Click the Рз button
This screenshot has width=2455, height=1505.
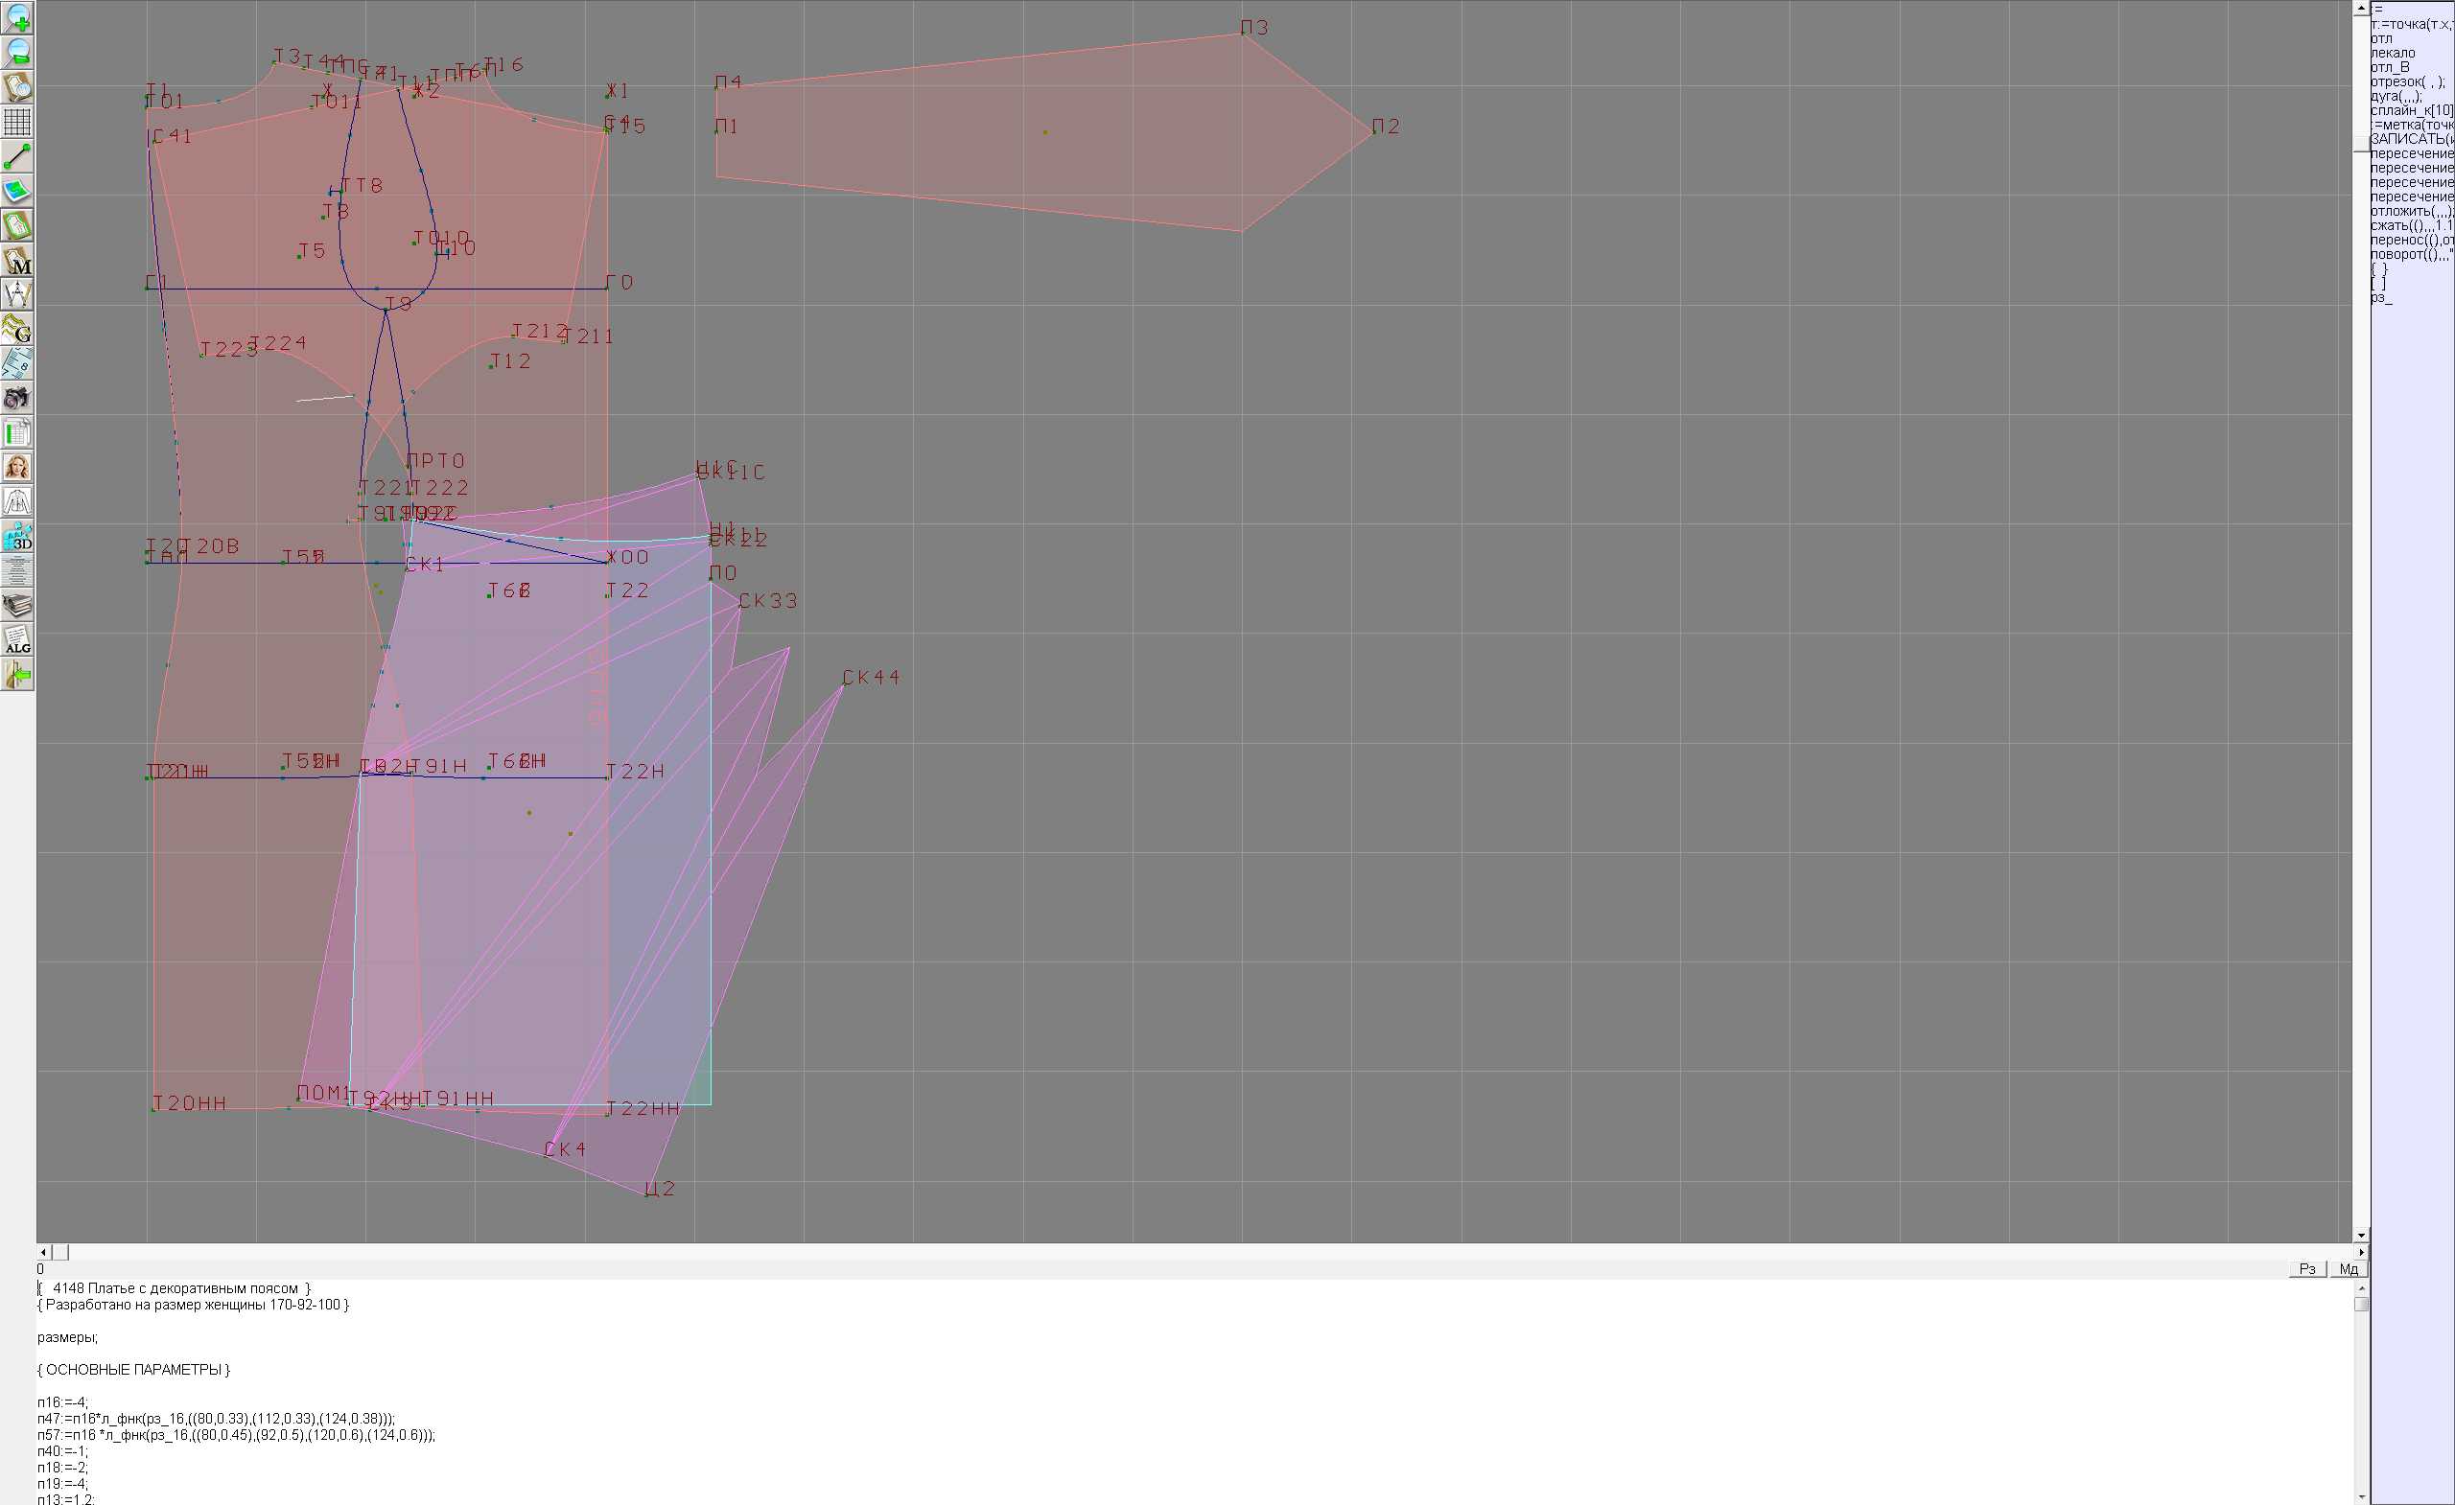coord(2307,1269)
